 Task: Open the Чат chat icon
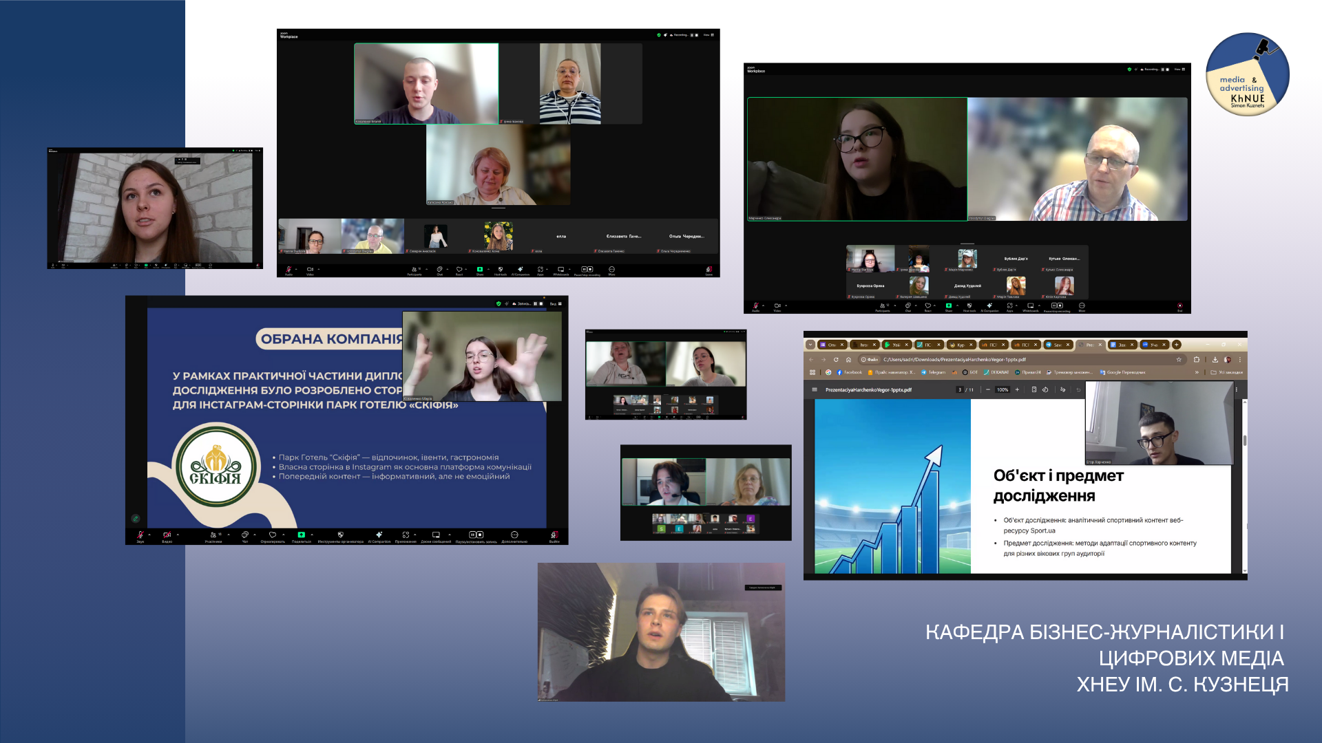pyautogui.click(x=245, y=535)
